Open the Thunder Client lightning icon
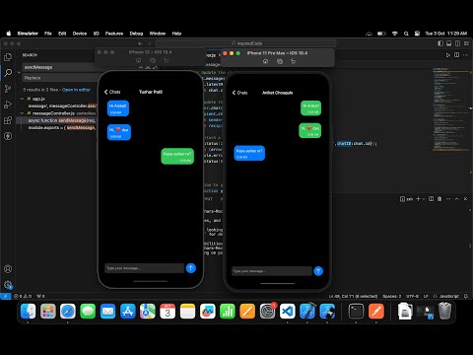 tap(8, 136)
